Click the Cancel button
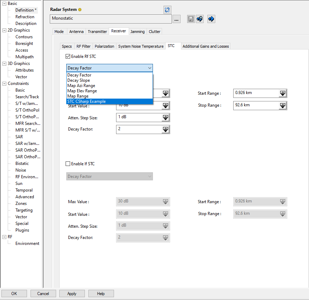The image size is (309, 300). point(43,294)
